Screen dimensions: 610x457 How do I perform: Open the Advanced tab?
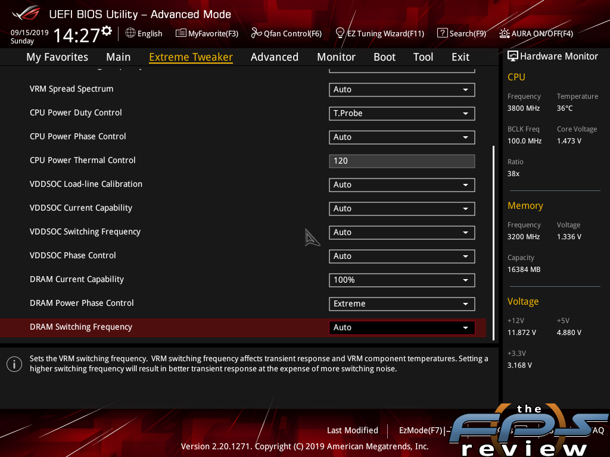coord(275,57)
